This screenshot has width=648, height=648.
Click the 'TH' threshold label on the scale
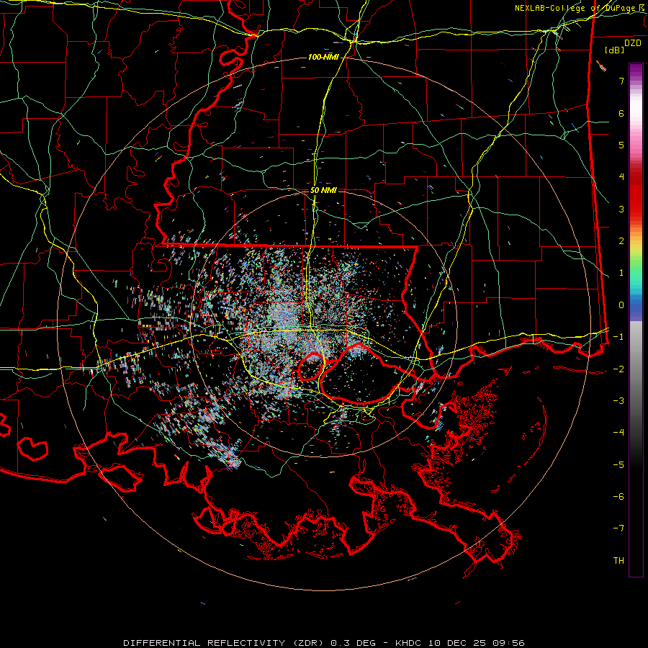click(618, 561)
